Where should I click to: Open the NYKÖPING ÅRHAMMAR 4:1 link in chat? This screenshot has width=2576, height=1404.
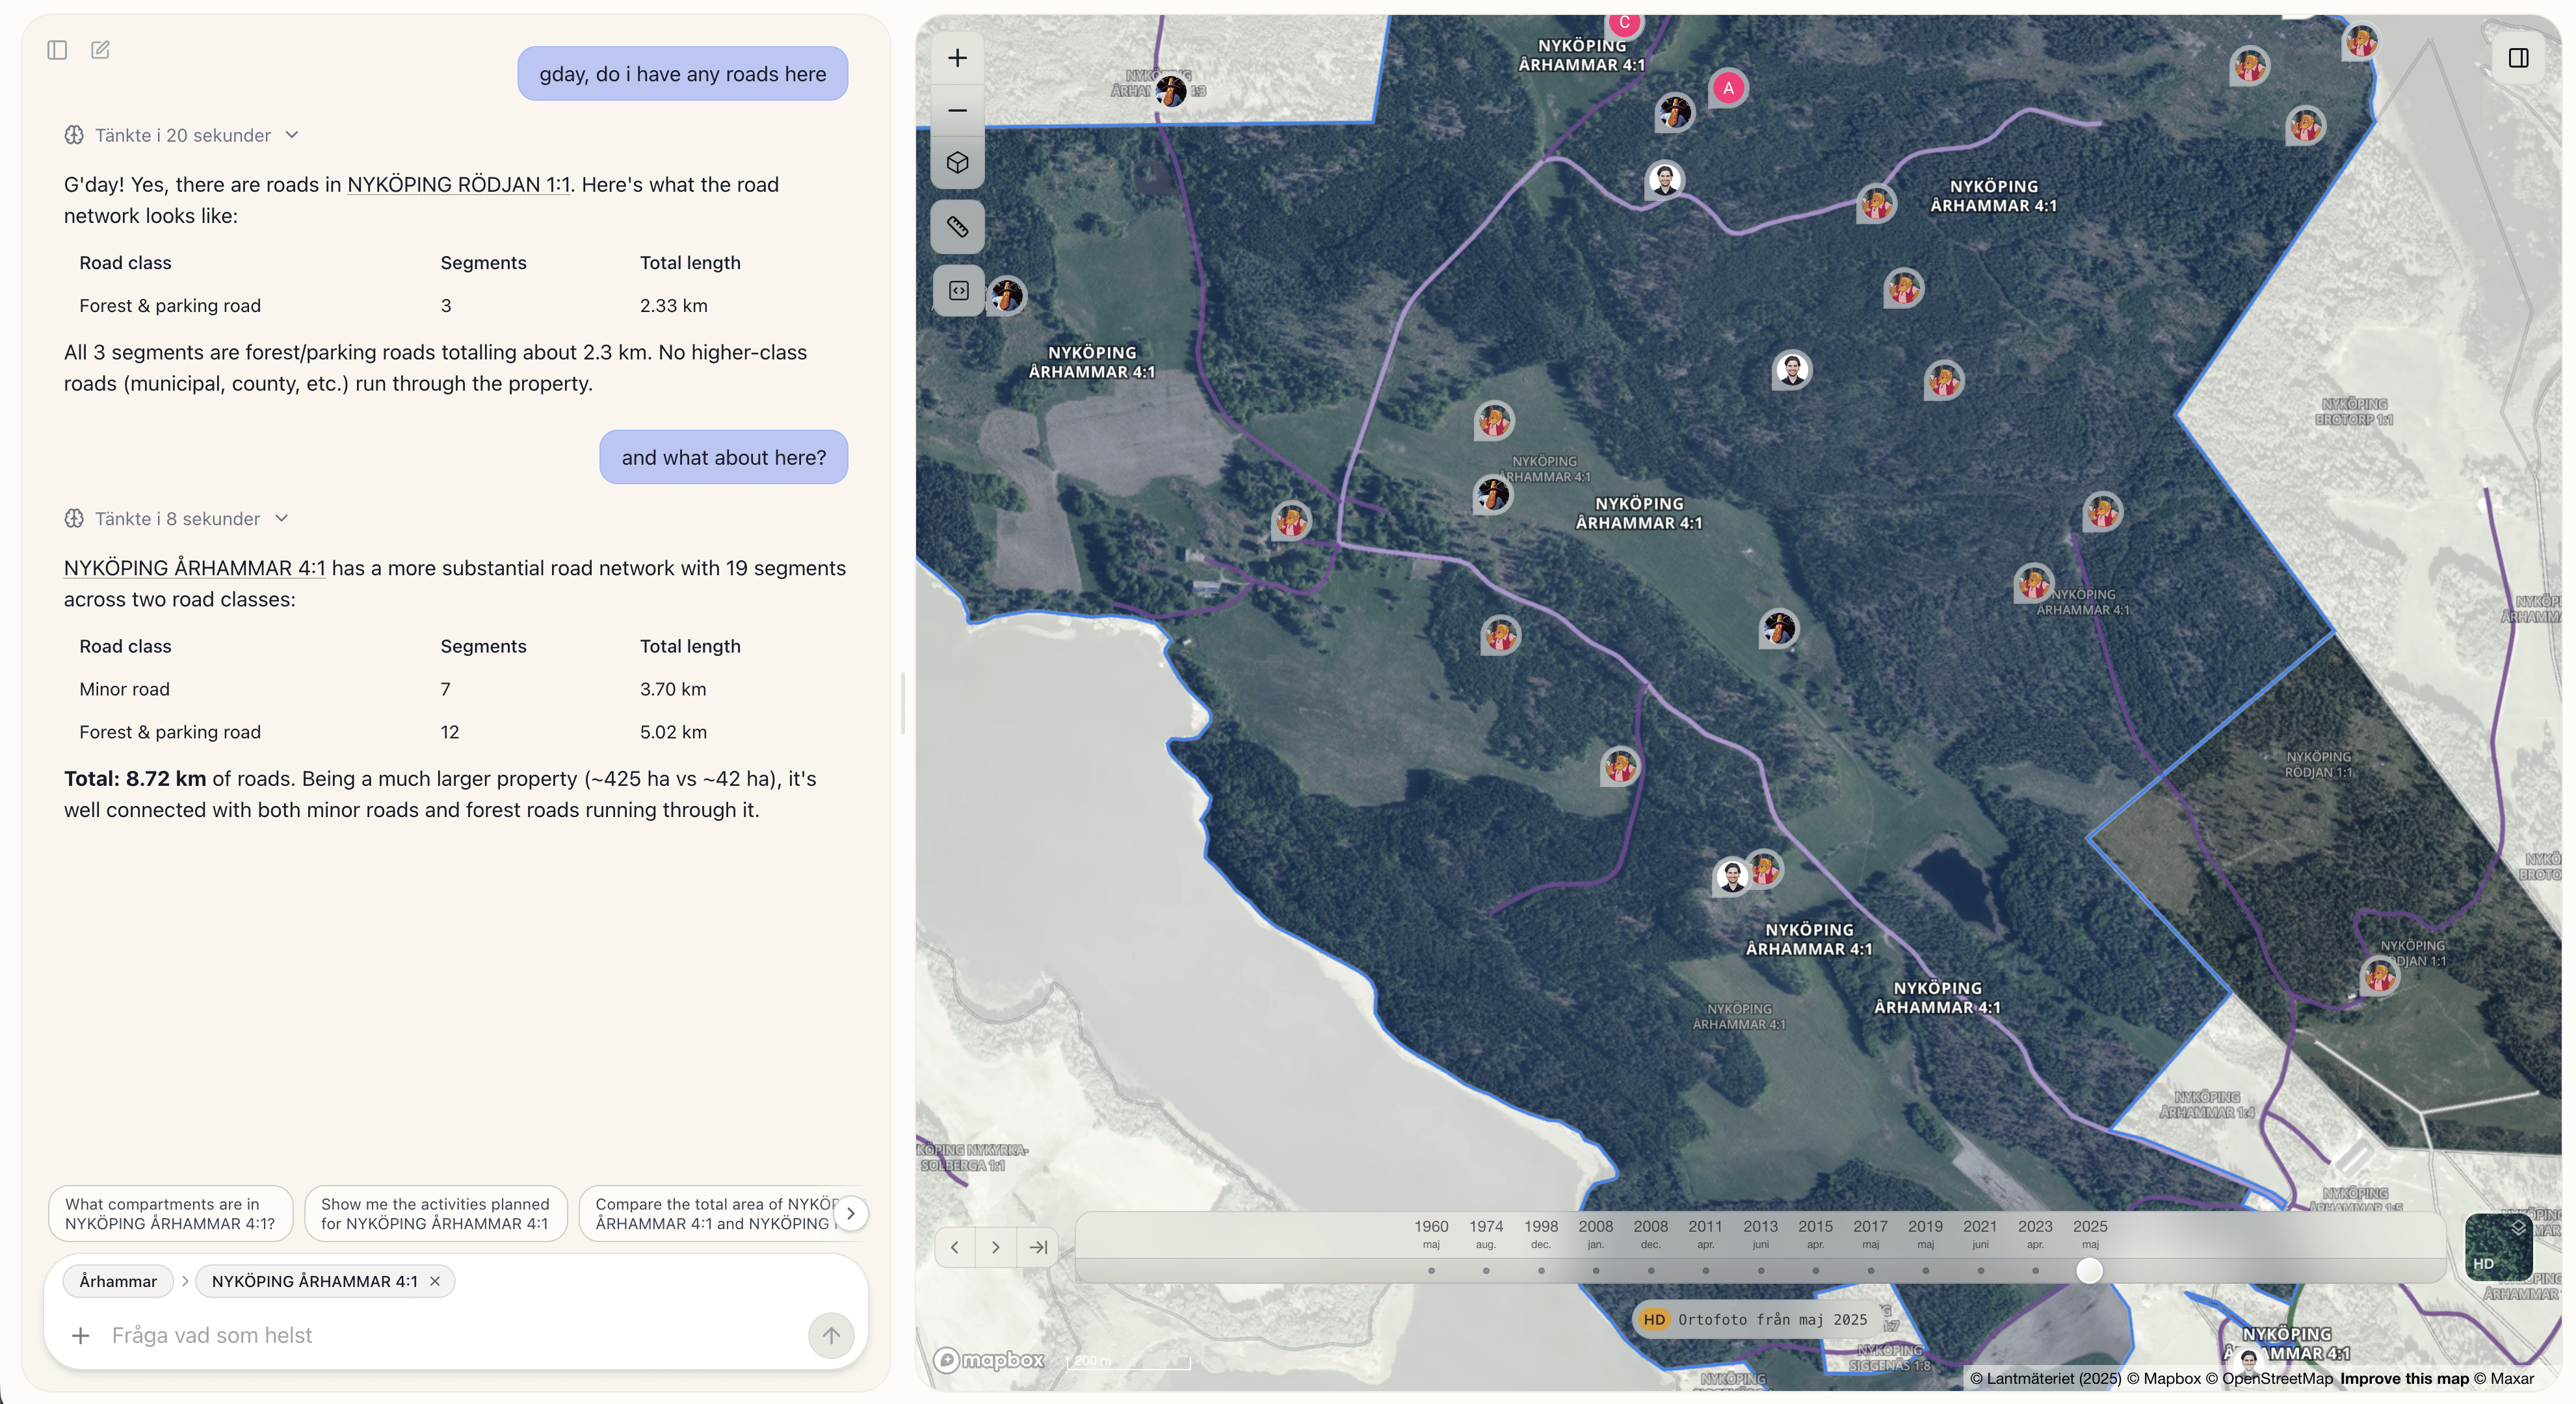(x=194, y=568)
